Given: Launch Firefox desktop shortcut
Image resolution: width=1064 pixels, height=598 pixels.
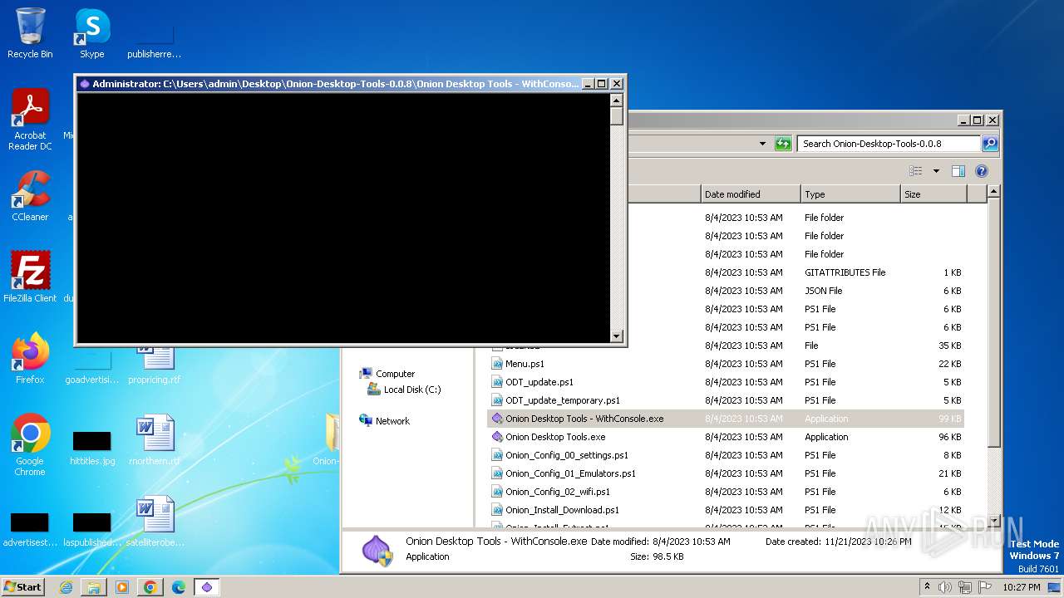Looking at the screenshot, I should 30,358.
